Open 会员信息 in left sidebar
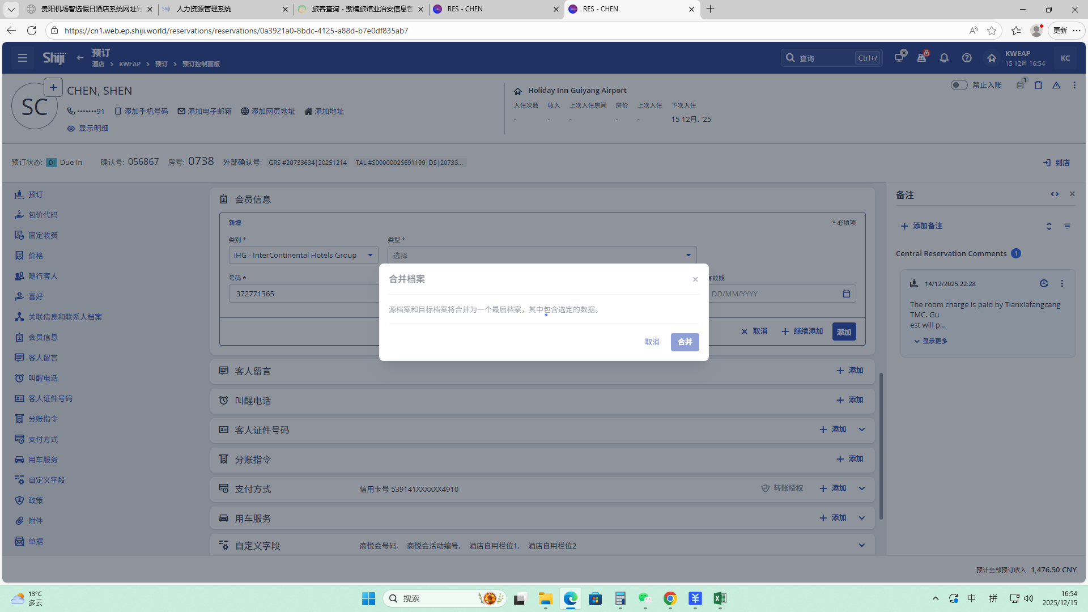 pos(43,337)
